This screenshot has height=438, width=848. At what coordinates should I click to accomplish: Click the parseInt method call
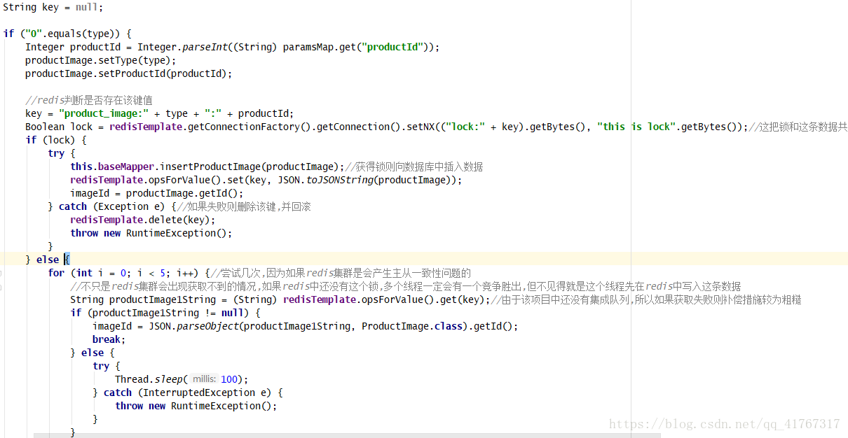204,47
